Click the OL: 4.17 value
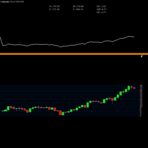Screen dimensions: 148x148 click(101, 12)
